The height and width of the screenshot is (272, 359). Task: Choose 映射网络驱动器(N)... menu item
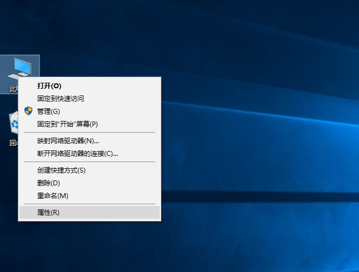(x=68, y=140)
